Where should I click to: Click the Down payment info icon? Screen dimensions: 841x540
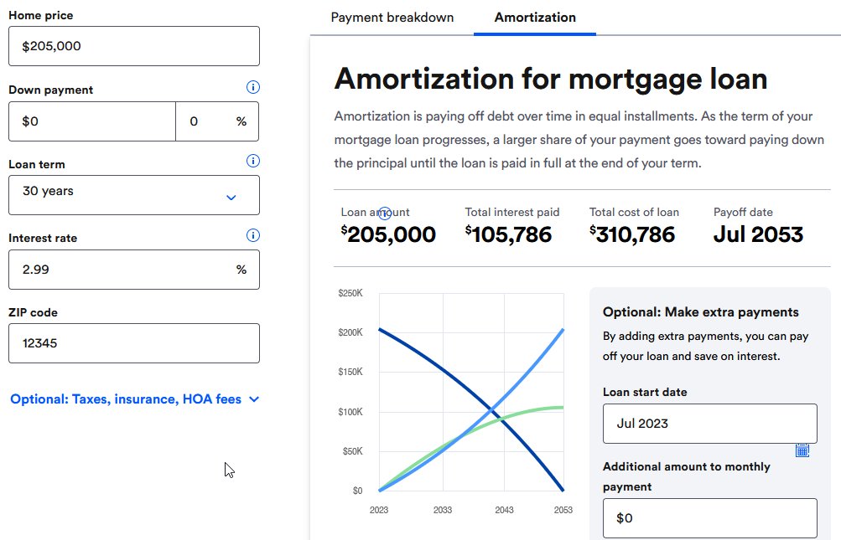(252, 87)
